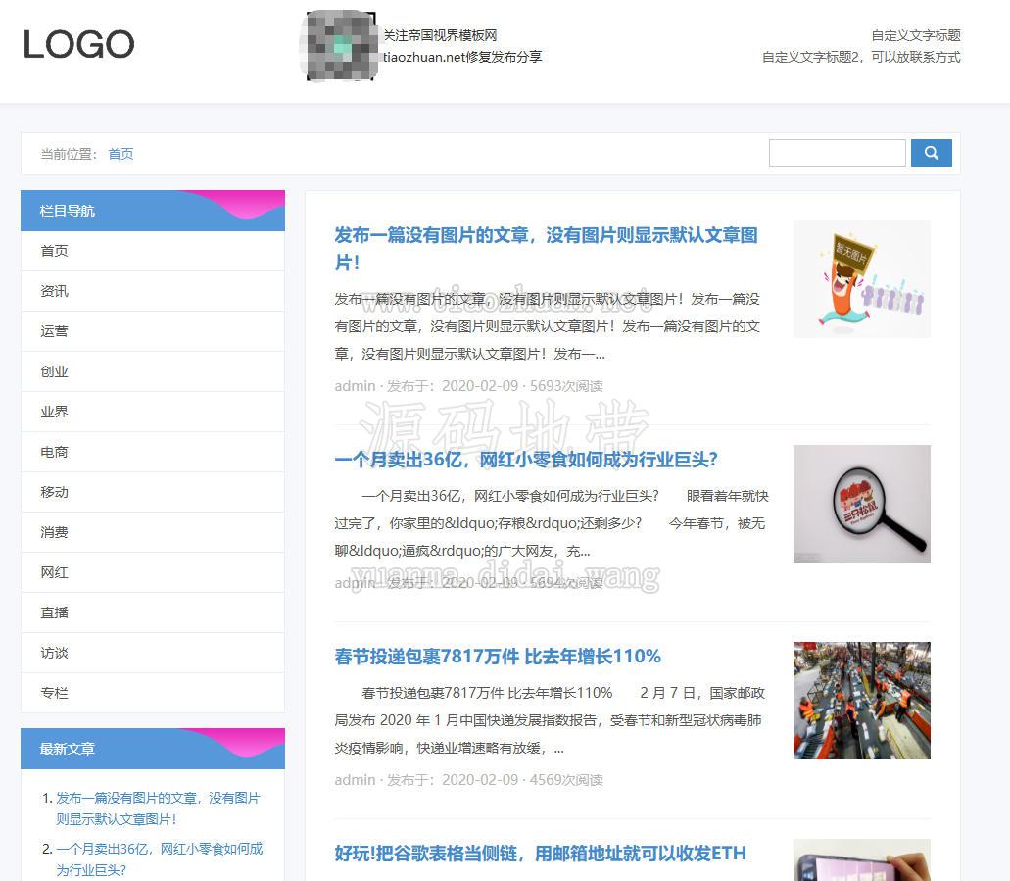Select 专栏 in column navigation
This screenshot has height=881, width=1010.
click(153, 693)
